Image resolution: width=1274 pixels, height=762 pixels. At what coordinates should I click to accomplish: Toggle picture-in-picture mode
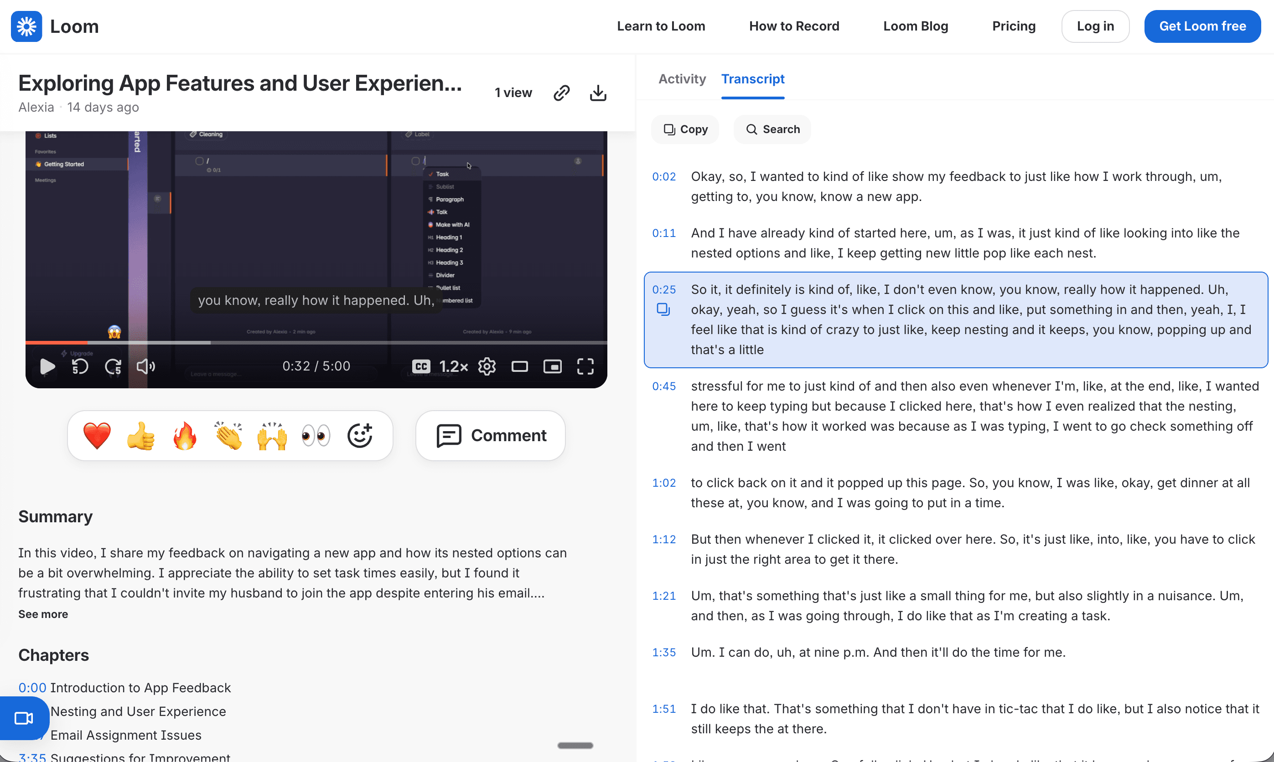click(552, 366)
